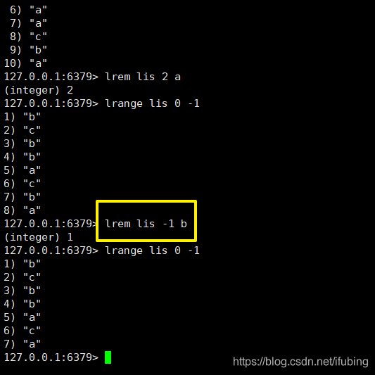Click the highlighted 'lrem lis -1 b' command
The height and width of the screenshot is (375, 375).
146,224
